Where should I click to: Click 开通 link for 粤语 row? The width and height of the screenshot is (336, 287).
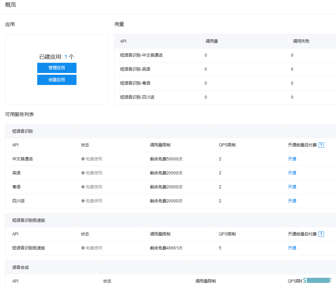[x=292, y=187]
